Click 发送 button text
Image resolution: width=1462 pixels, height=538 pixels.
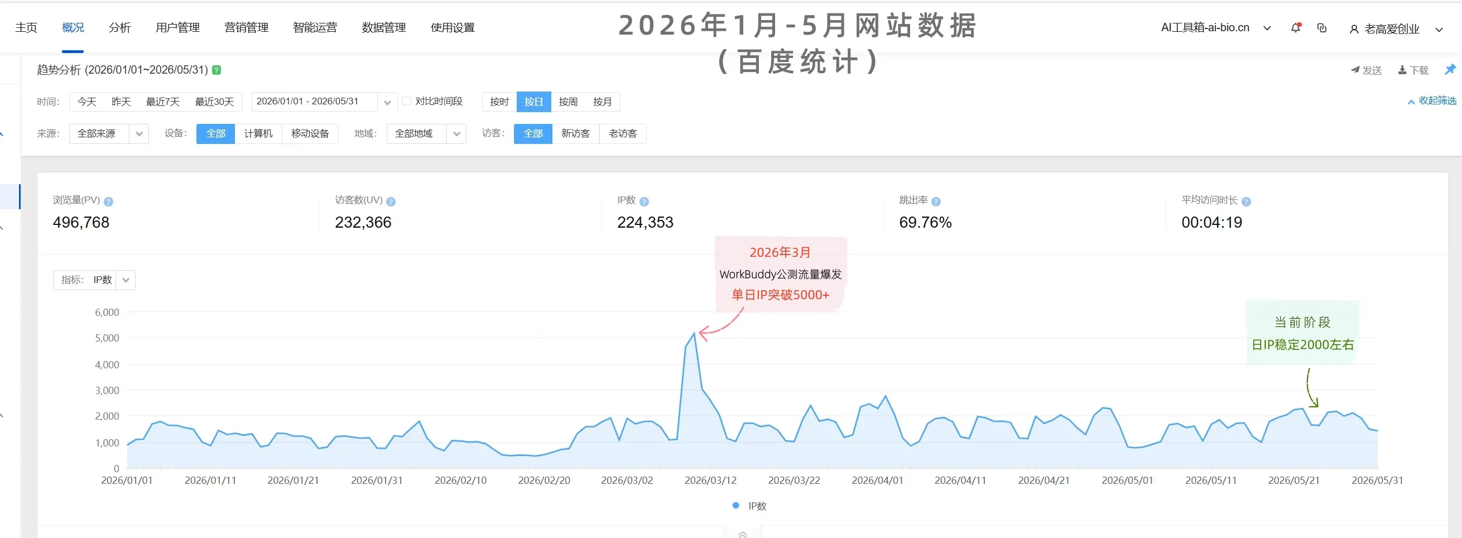[1372, 70]
